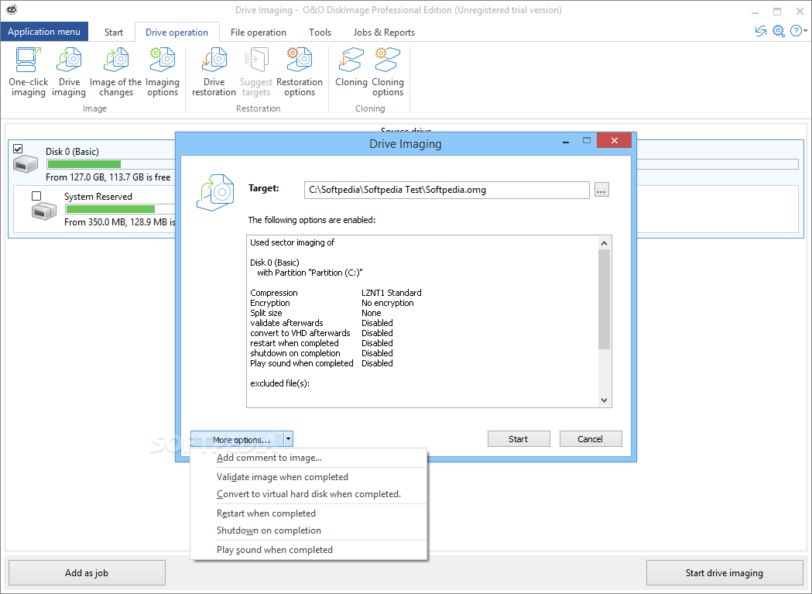Open the Tools tab
The image size is (812, 594).
click(320, 32)
